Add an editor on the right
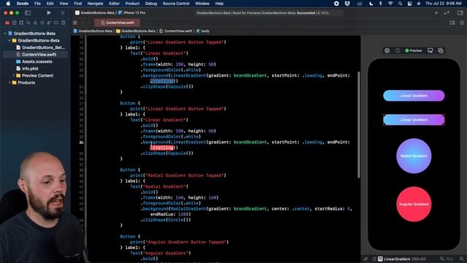Screen dimensions: 467x263 pyautogui.click(x=462, y=23)
